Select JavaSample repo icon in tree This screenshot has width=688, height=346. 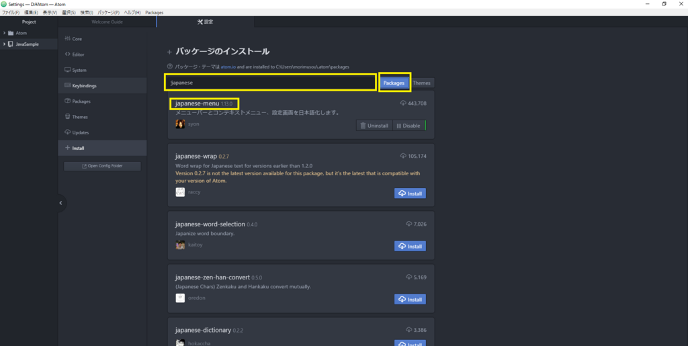tap(11, 44)
